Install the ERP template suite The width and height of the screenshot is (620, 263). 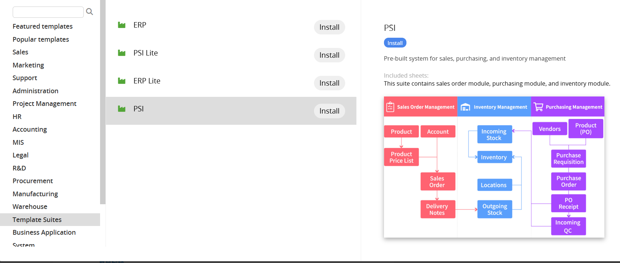click(329, 27)
